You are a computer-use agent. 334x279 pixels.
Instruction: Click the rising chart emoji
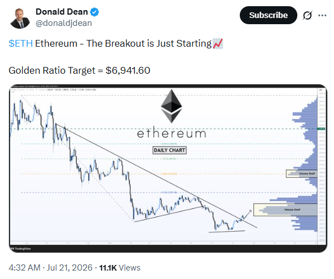click(217, 43)
